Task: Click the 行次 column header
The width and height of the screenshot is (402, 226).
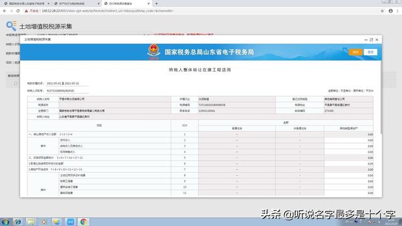Action: click(x=185, y=126)
